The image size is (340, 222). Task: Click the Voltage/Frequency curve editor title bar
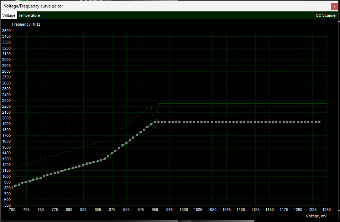click(x=142, y=6)
